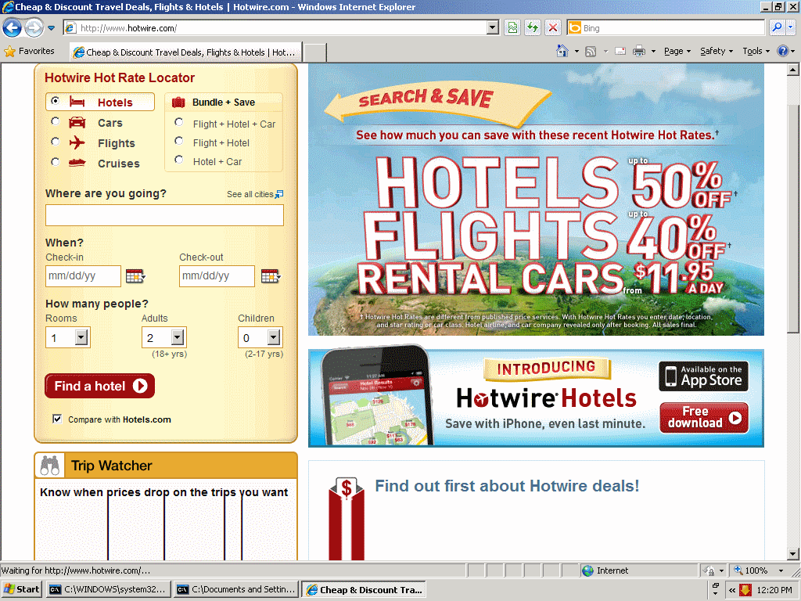Click the Bundle + Save suitcase icon
The height and width of the screenshot is (601, 801).
(x=178, y=103)
